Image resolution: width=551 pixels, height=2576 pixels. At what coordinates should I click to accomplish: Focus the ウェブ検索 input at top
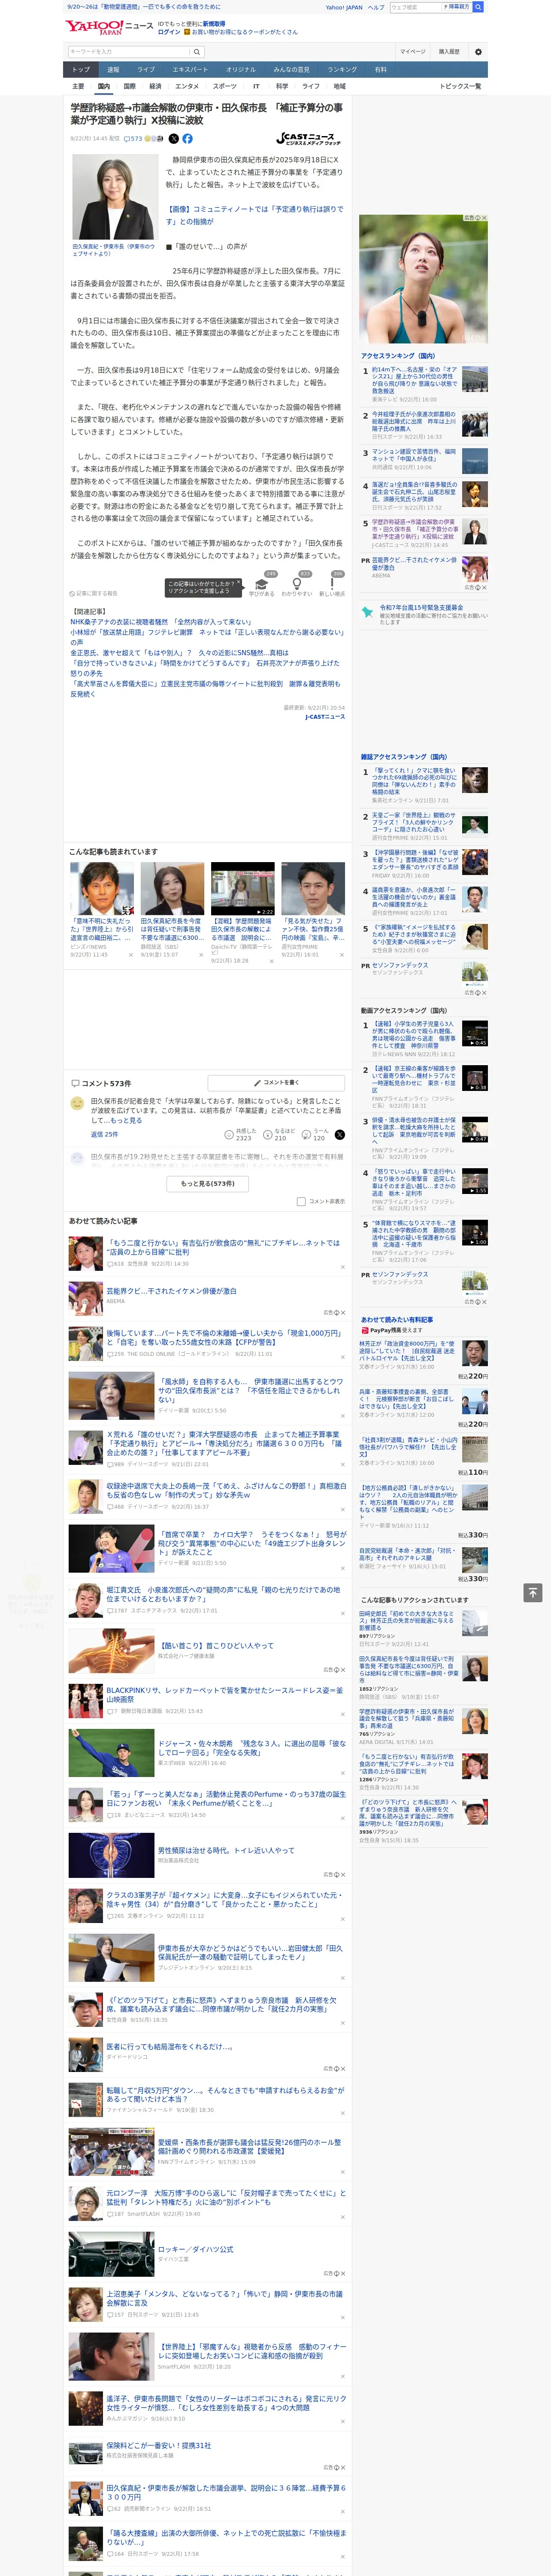point(415,7)
